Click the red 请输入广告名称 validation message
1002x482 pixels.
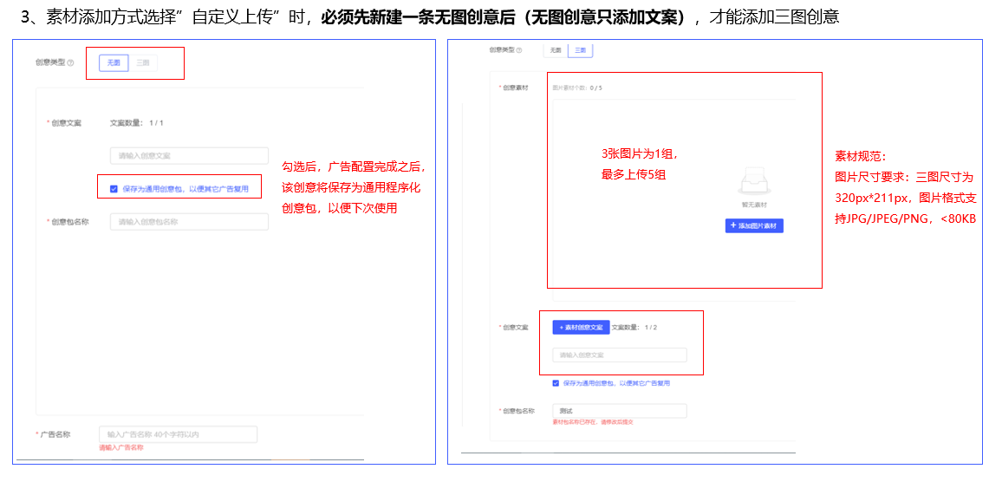coord(120,447)
